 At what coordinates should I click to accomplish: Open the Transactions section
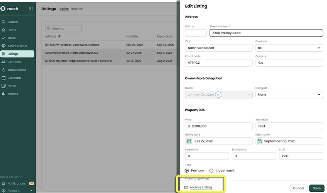pyautogui.click(x=17, y=70)
